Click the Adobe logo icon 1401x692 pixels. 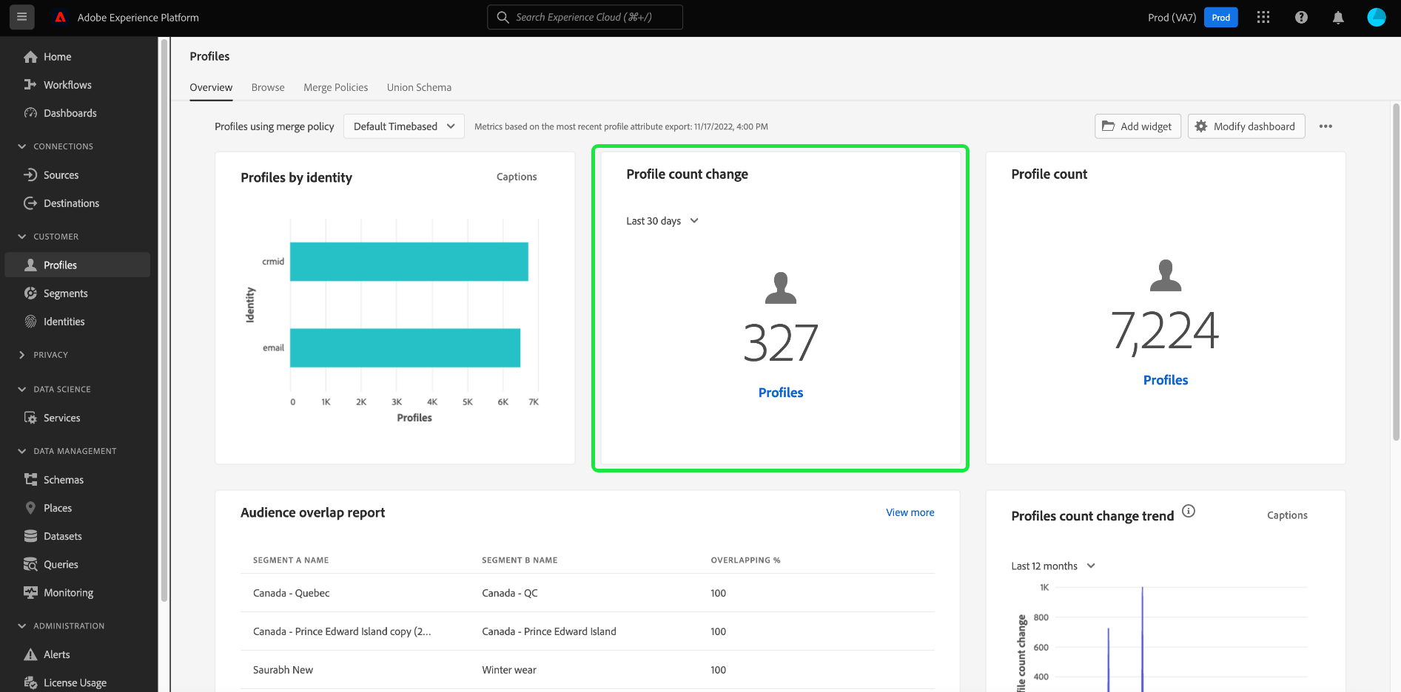point(61,17)
